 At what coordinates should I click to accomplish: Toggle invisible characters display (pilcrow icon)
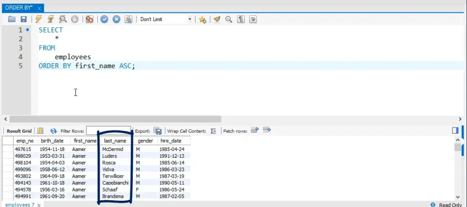pyautogui.click(x=241, y=19)
